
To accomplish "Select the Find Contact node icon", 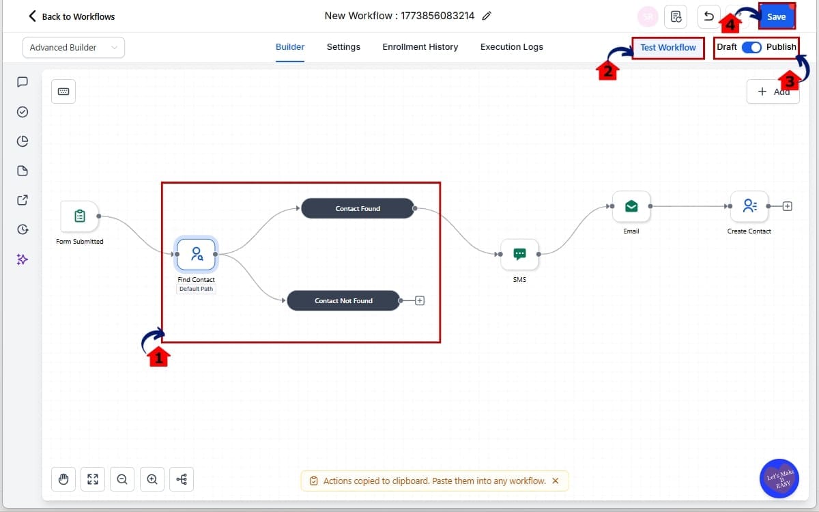I will (197, 254).
